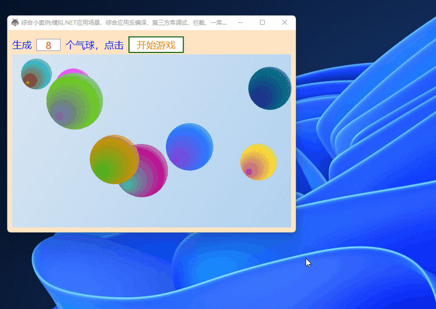Pop the large green balloon
This screenshot has height=309, width=436.
point(75,102)
